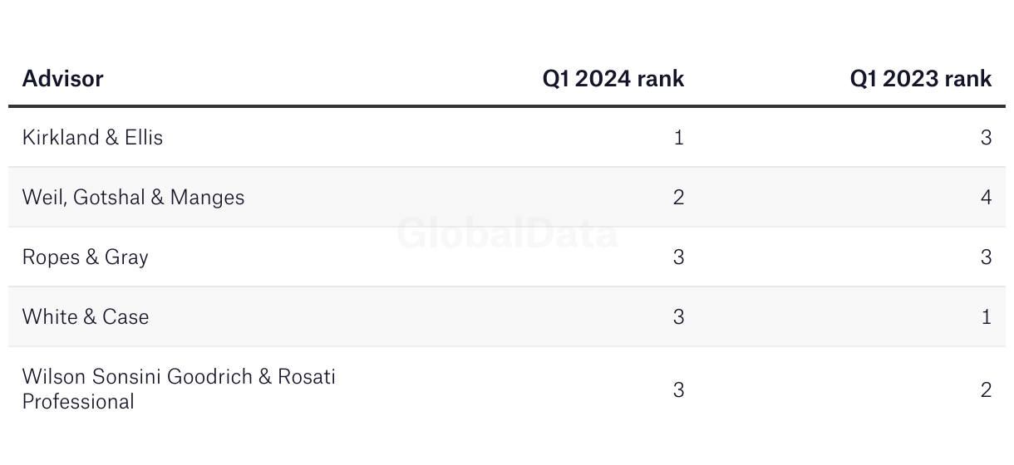The image size is (1014, 465).
Task: Click the Q1 2024 rank column header
Action: pyautogui.click(x=613, y=79)
